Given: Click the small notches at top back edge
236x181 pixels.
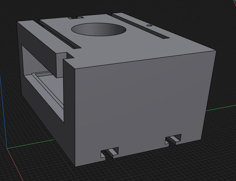Looking at the screenshot, I should 76,18.
